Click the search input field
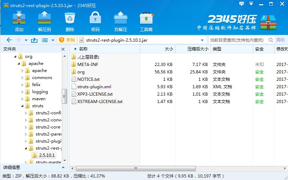288x180 pixels. tap(238, 40)
